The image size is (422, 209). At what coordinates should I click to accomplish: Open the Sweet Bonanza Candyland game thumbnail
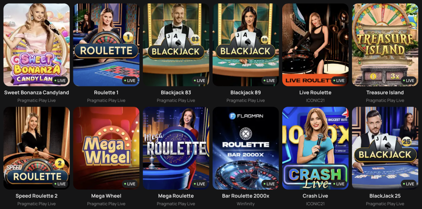tap(37, 45)
